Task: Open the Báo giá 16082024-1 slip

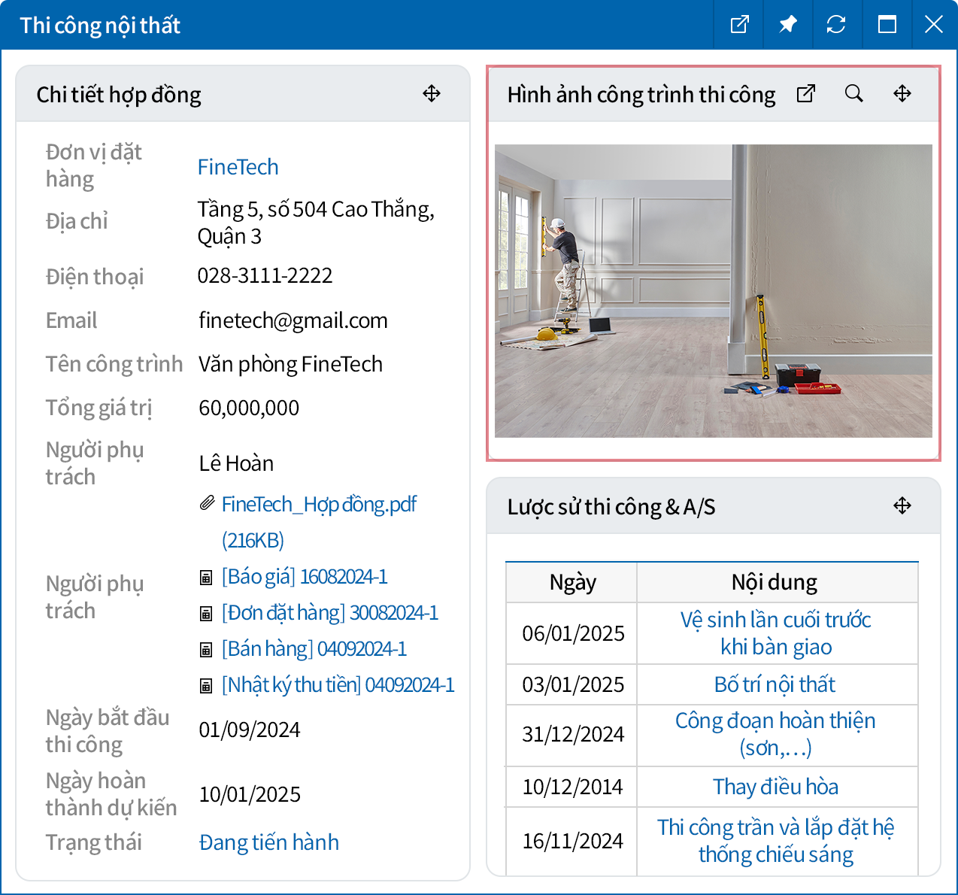Action: 305,577
